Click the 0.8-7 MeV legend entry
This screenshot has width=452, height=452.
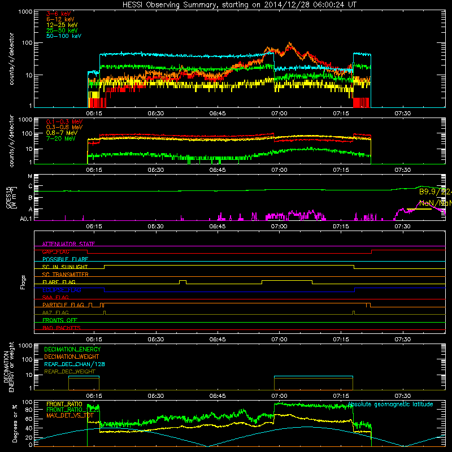(x=62, y=133)
